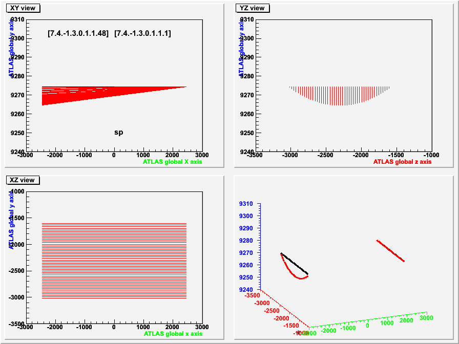
Task: Click the red striped rectangle in XZ view
Action: click(x=114, y=261)
